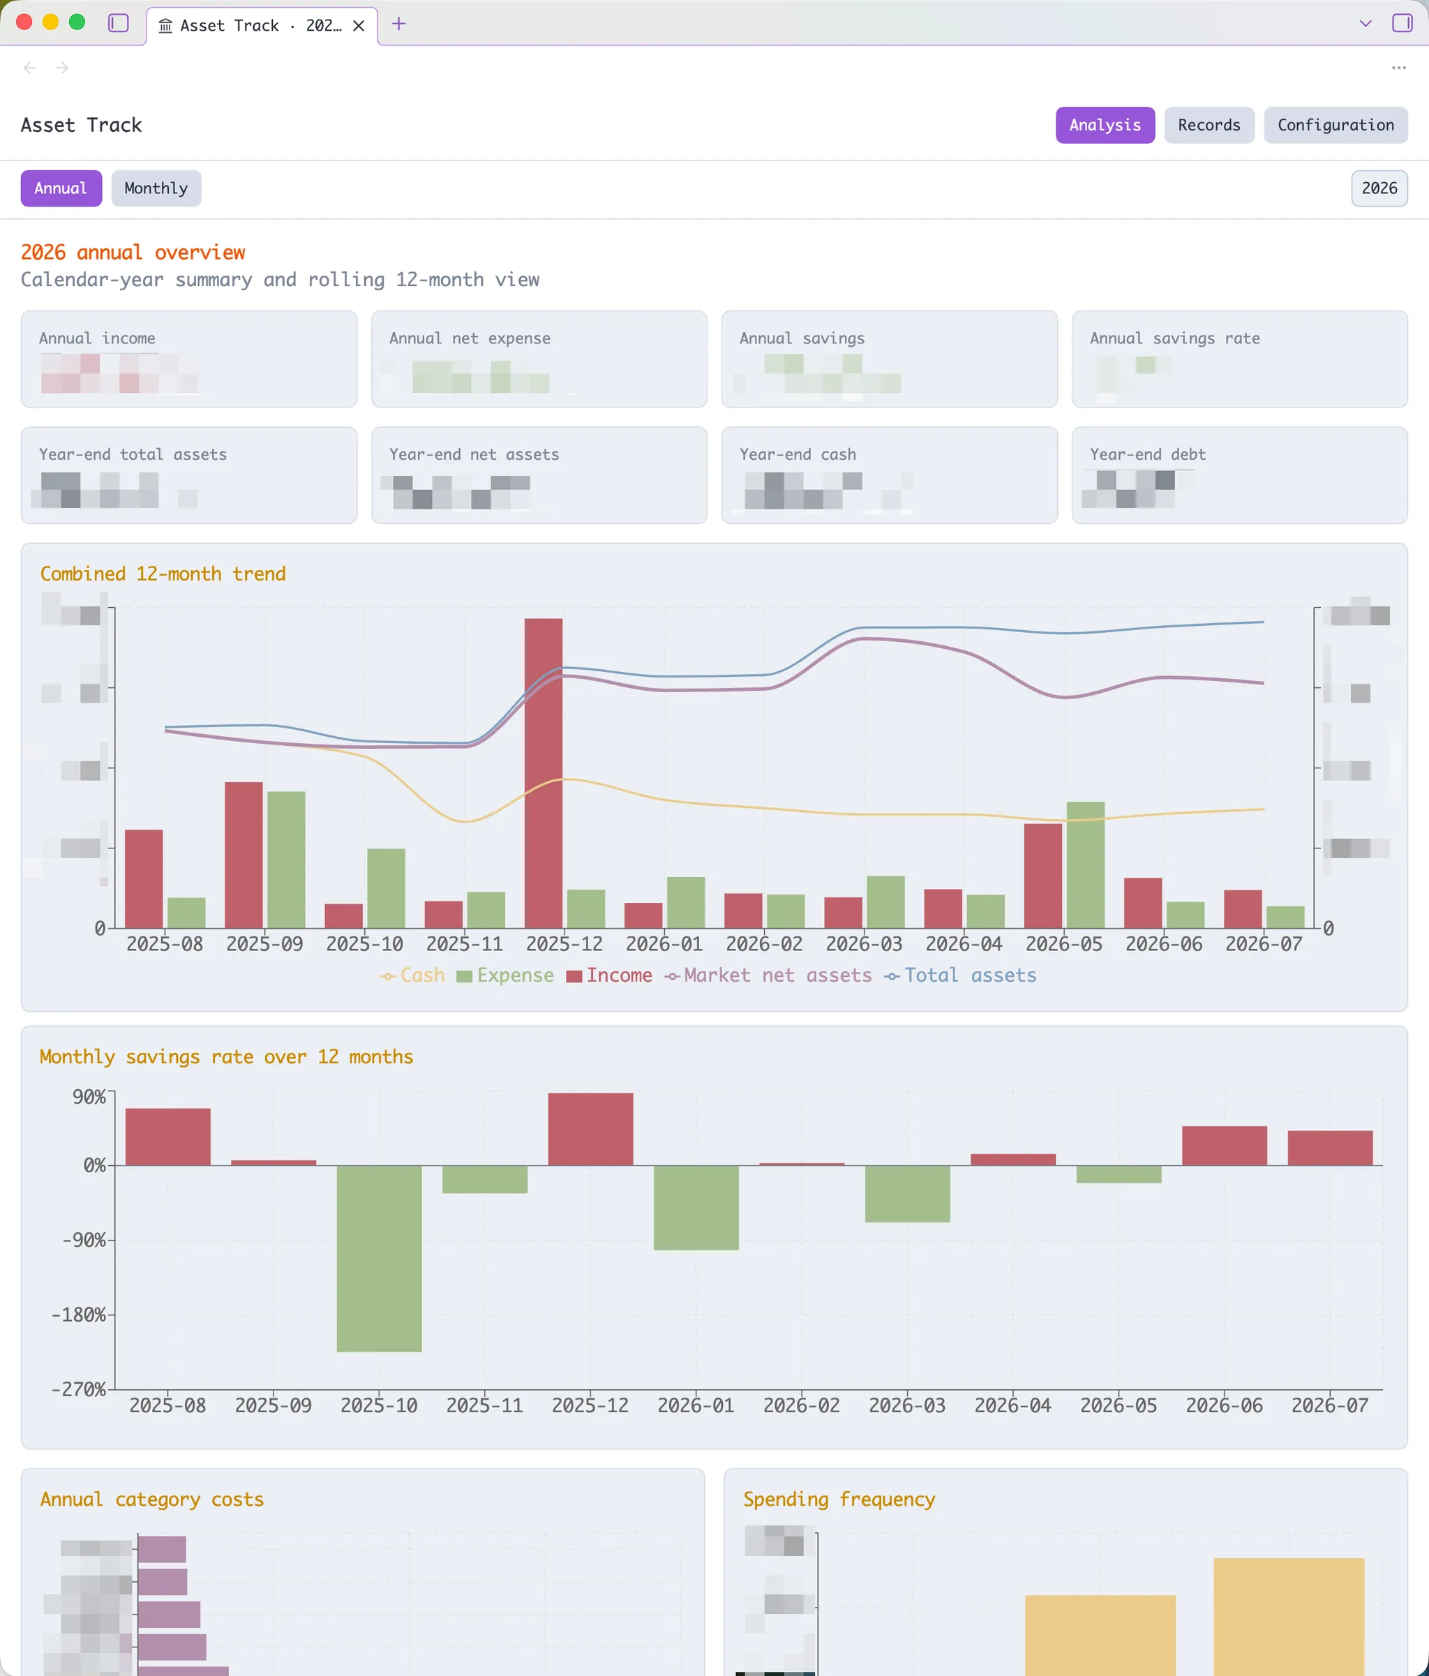Viewport: 1429px width, 1676px height.
Task: Click the '2026 annual overview' heading
Action: coord(133,253)
